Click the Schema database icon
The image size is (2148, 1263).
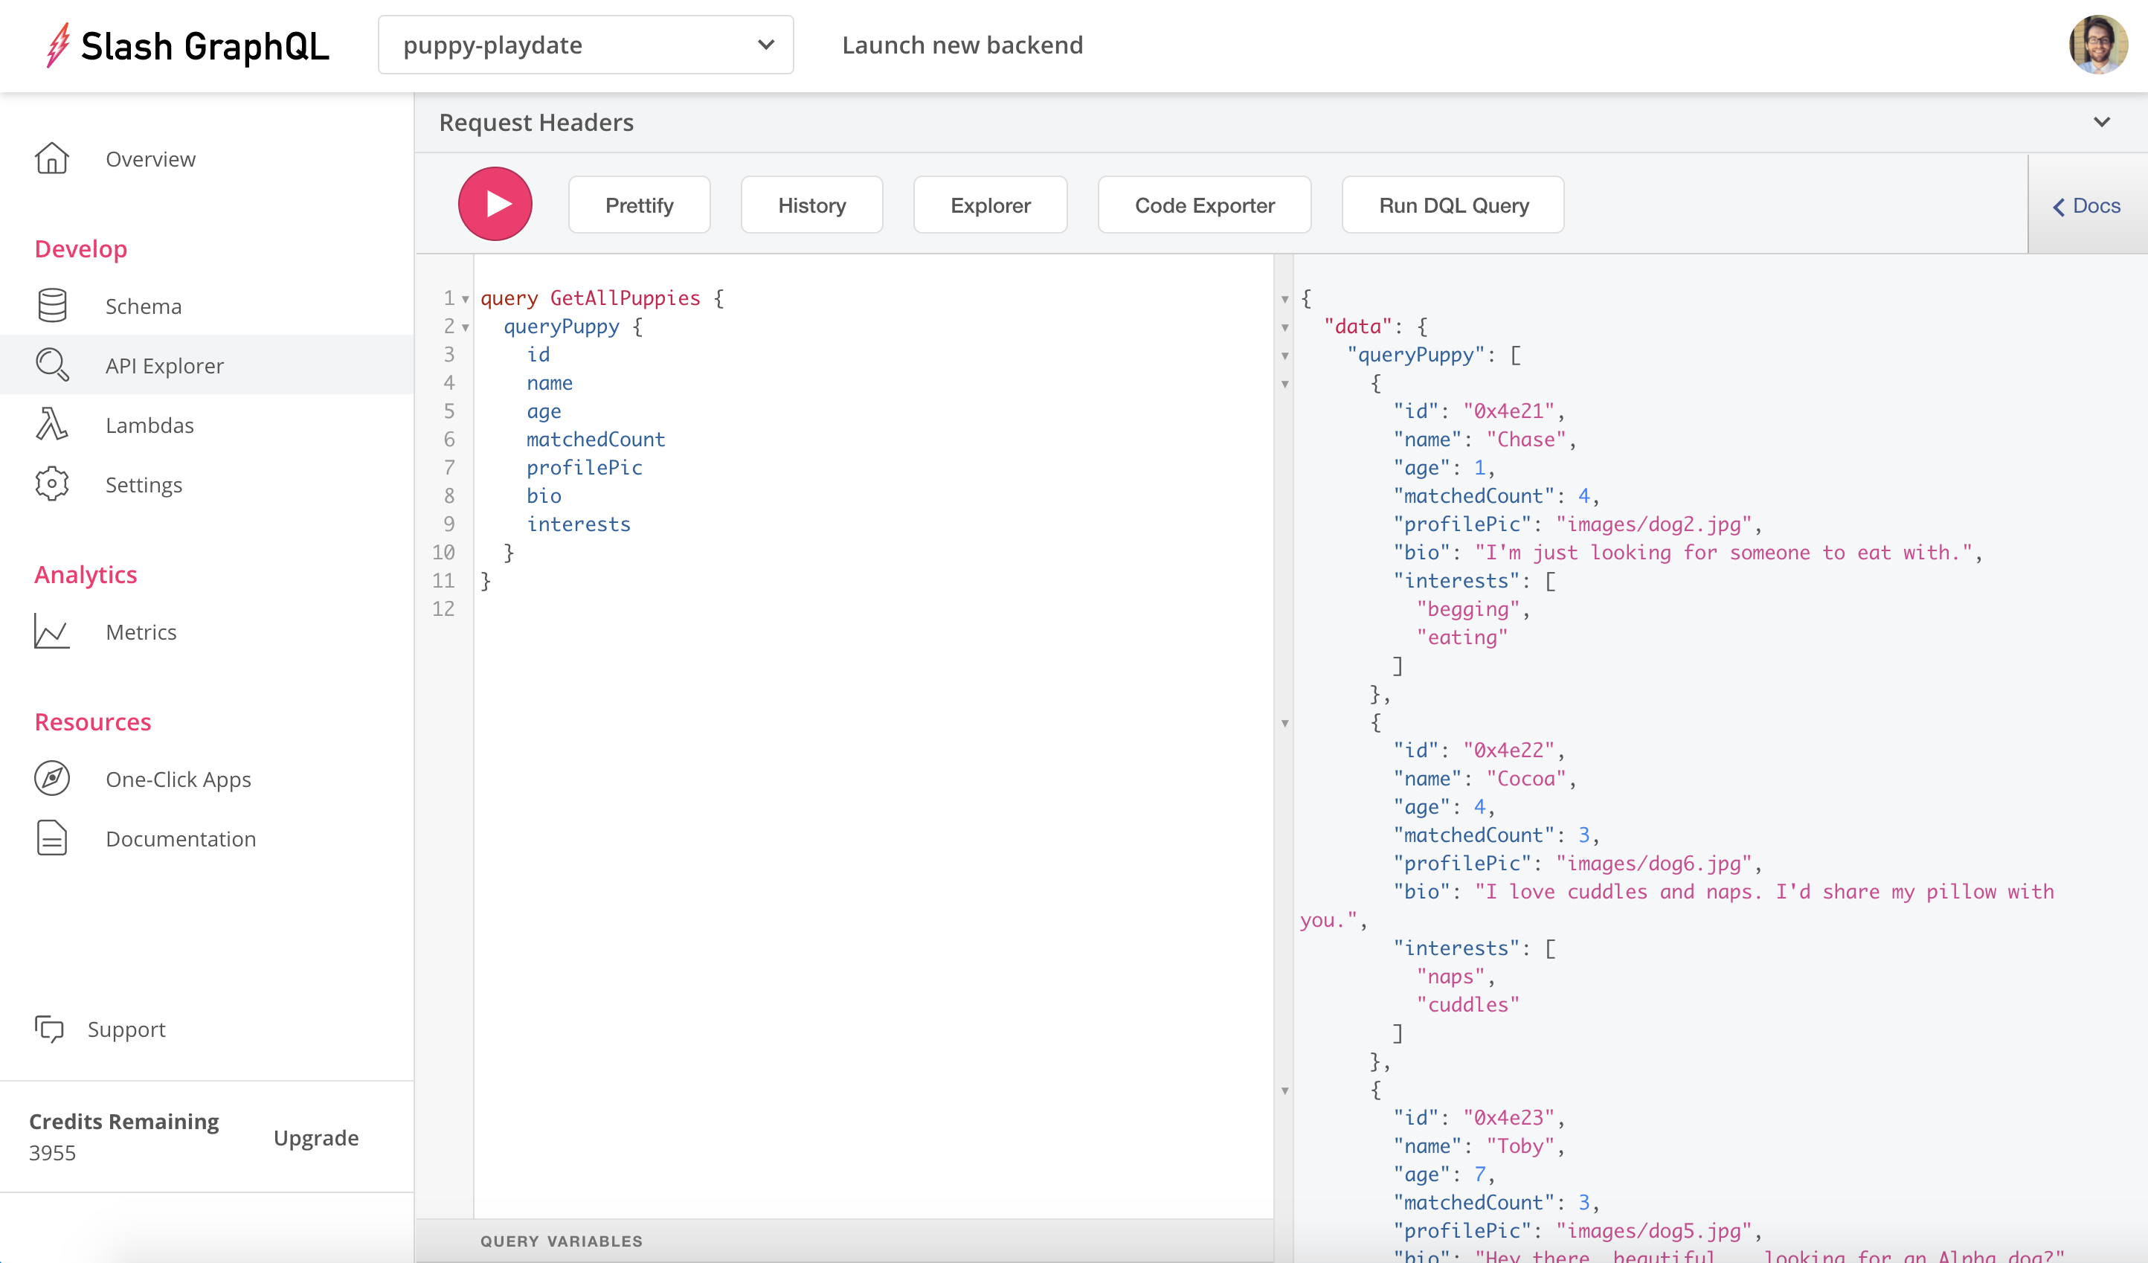52,306
